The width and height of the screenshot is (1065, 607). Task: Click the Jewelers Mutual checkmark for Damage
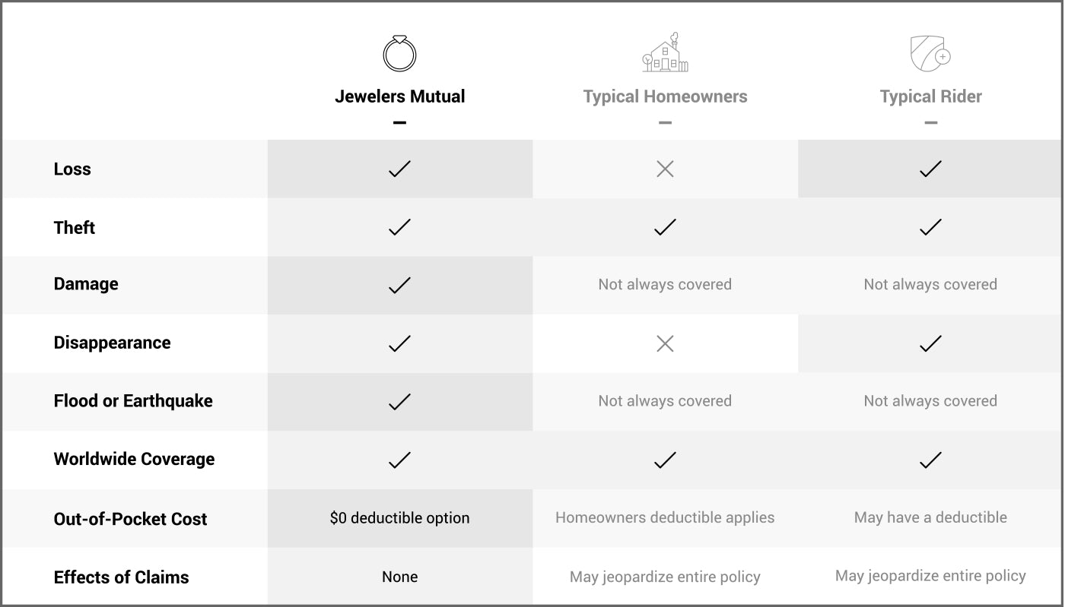tap(399, 285)
